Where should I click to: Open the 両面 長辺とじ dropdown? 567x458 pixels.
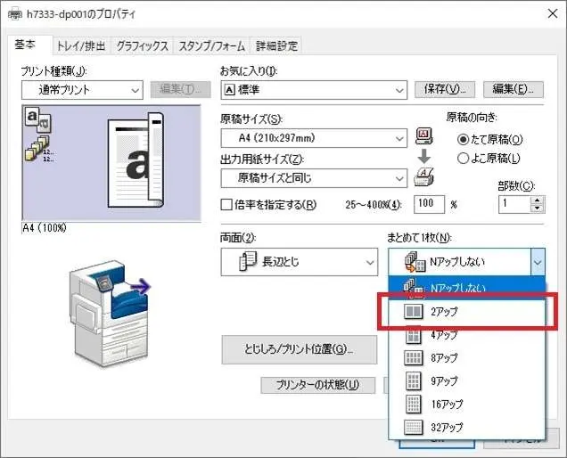tap(299, 261)
